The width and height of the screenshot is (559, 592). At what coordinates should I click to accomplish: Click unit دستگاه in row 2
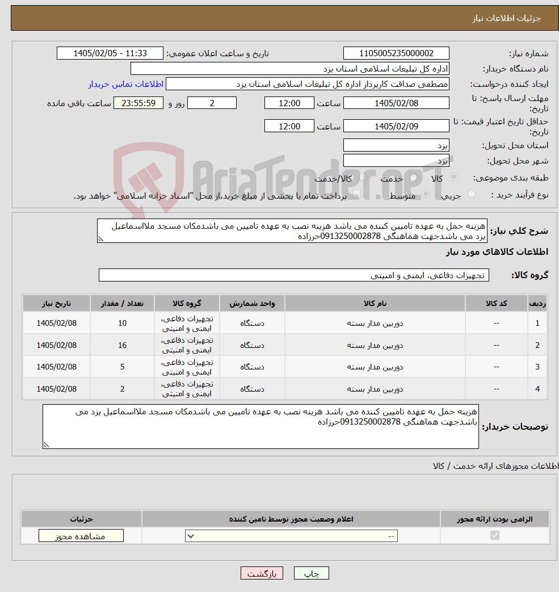[252, 345]
